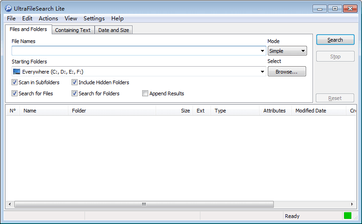Toggle the Scan in Subfolders checkbox
Image resolution: width=362 pixels, height=224 pixels.
pos(15,82)
